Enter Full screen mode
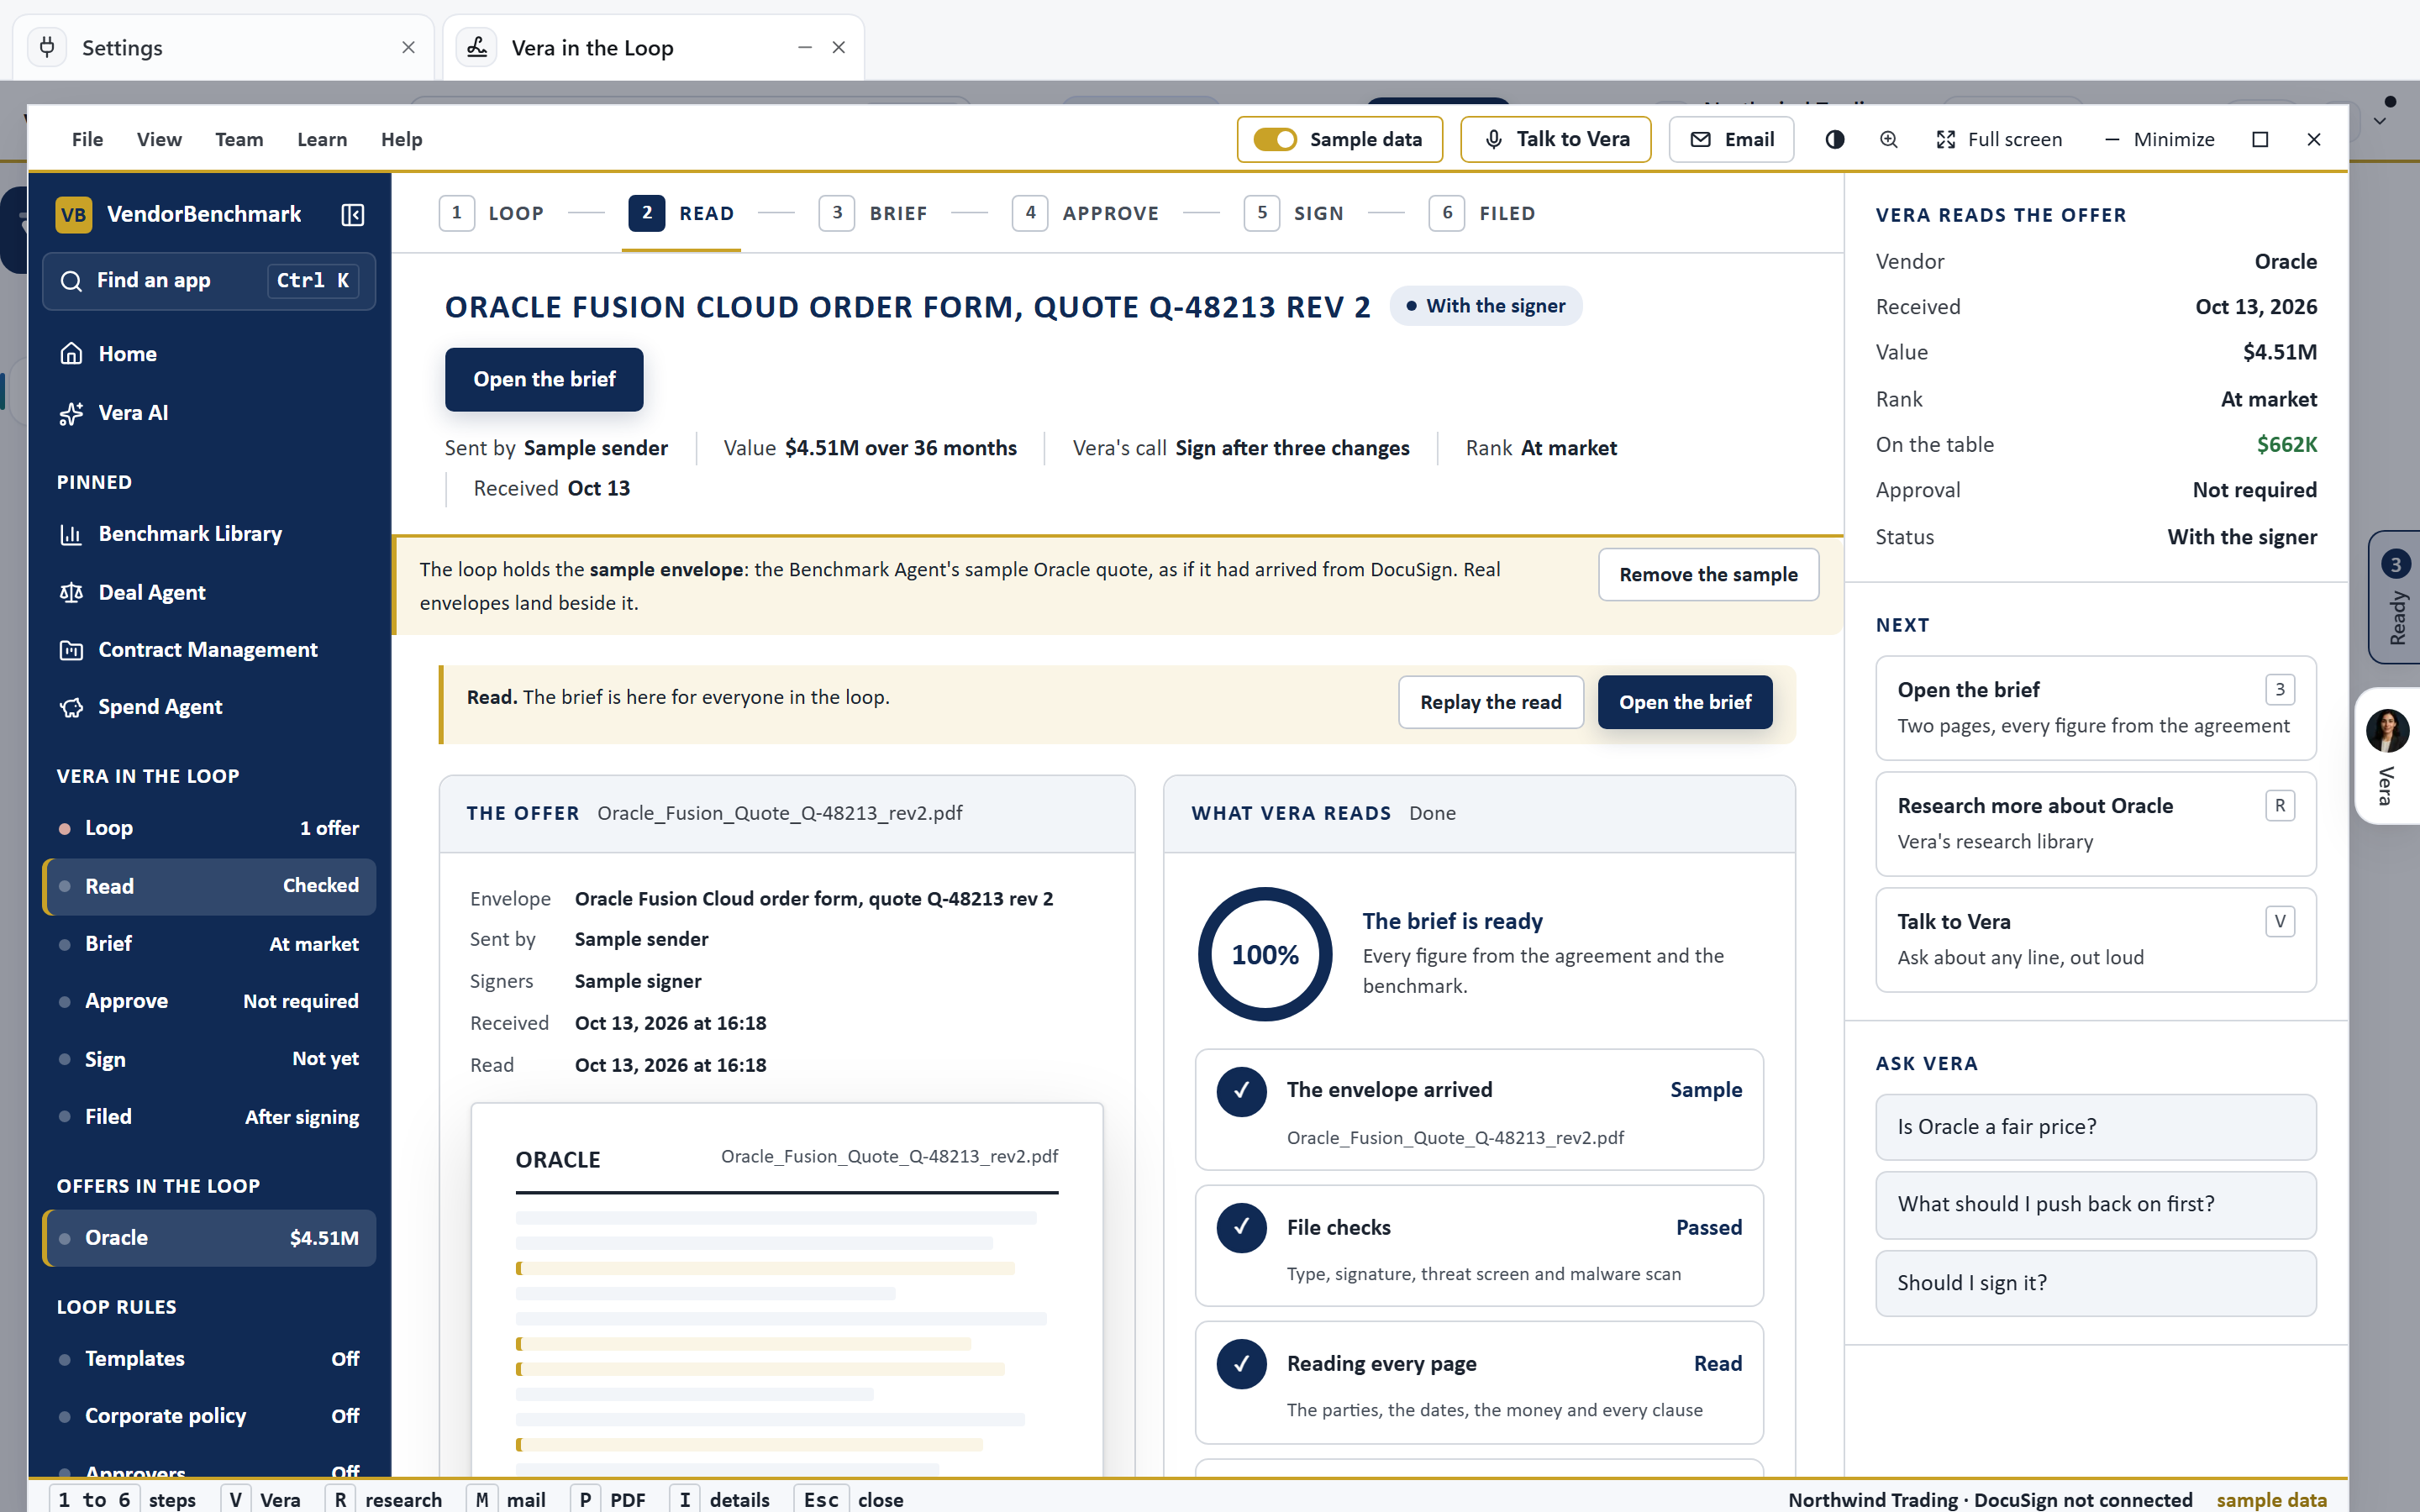This screenshot has width=2420, height=1512. point(1999,139)
